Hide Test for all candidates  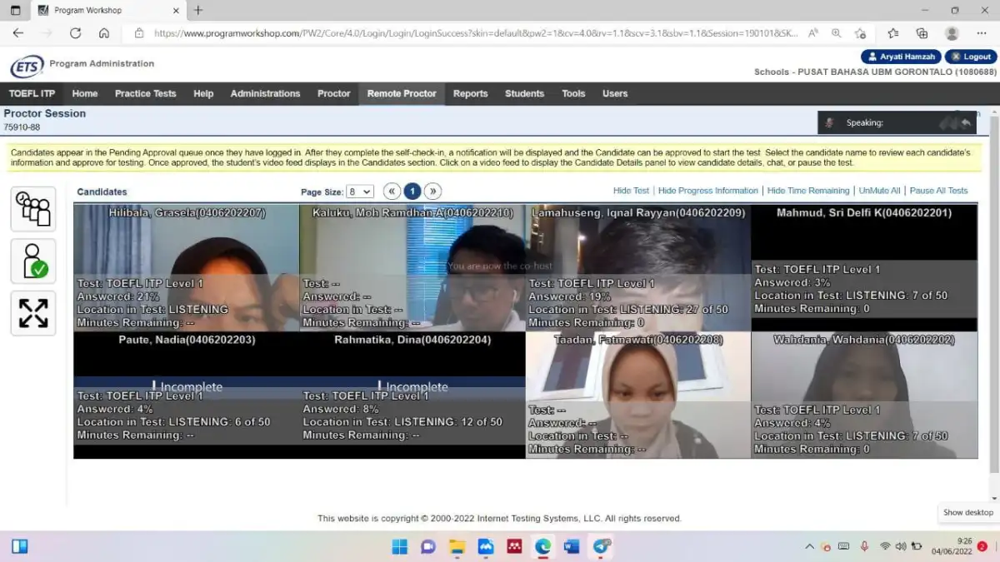[x=632, y=190]
